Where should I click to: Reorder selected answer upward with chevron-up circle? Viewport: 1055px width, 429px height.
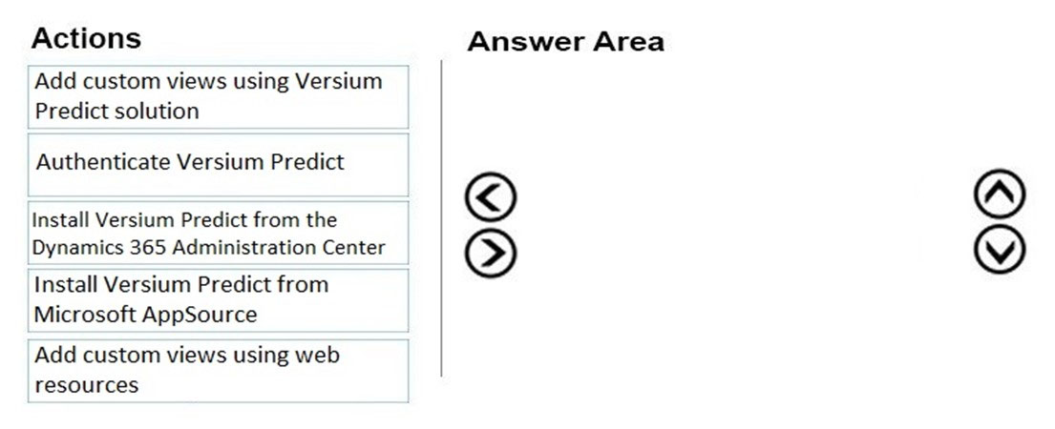pos(1000,194)
